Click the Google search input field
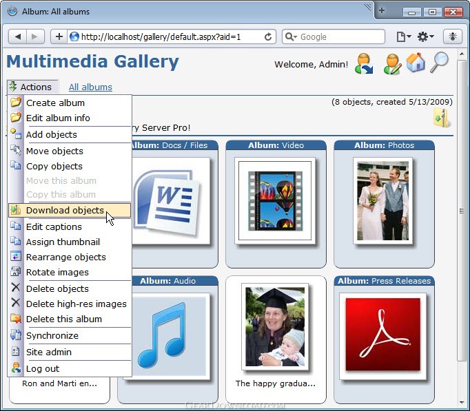The width and height of the screenshot is (470, 411). click(334, 36)
